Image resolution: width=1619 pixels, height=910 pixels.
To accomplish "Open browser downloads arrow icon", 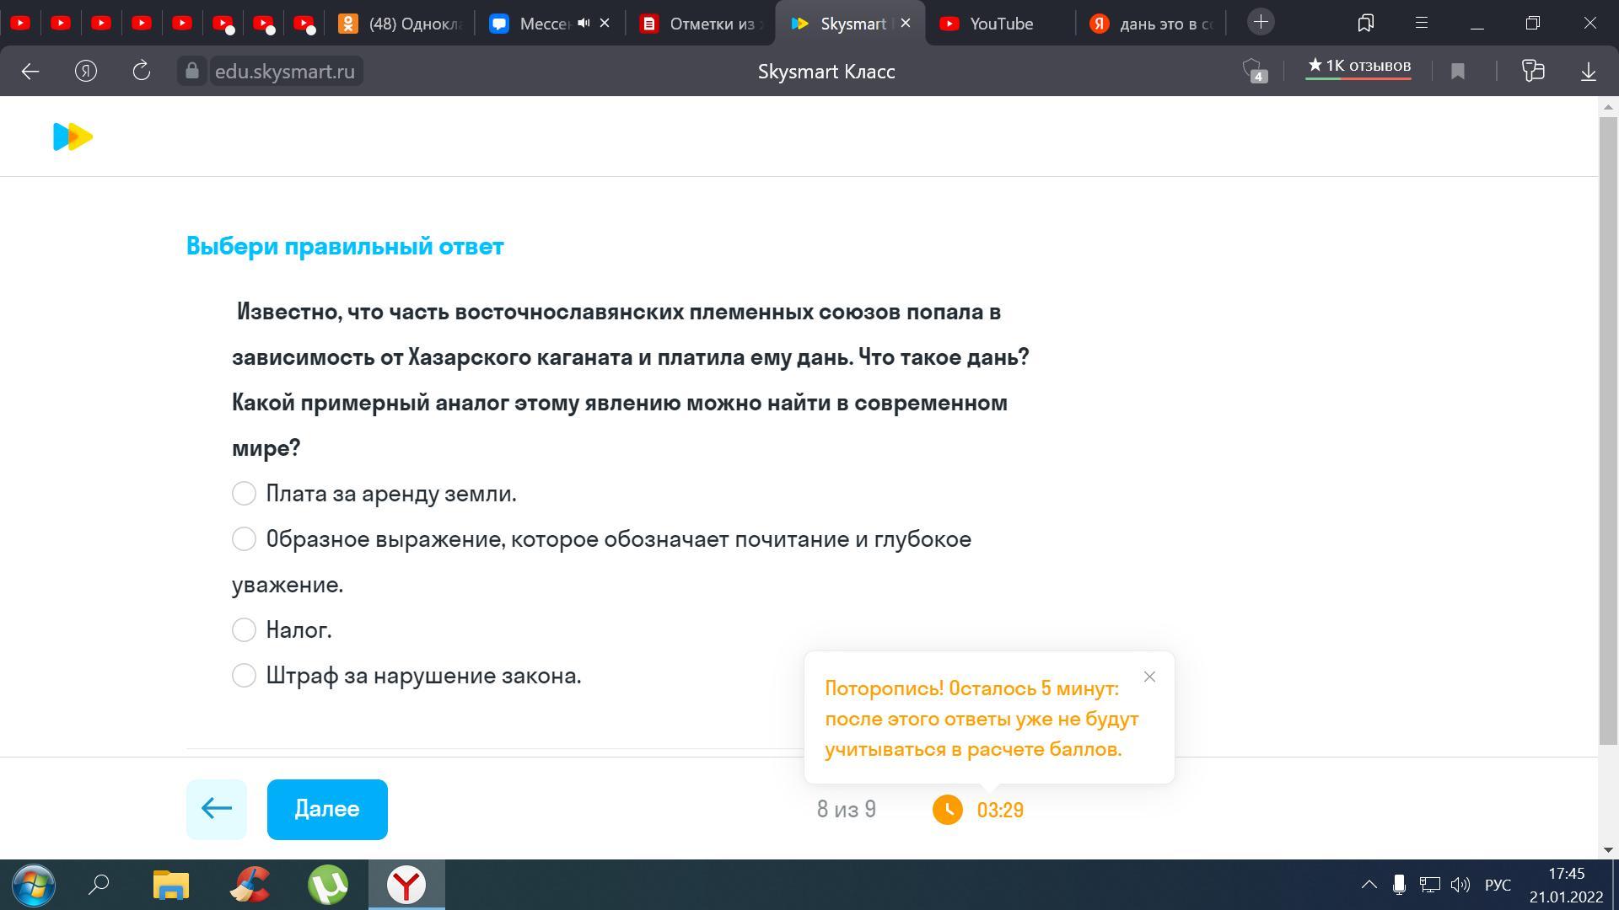I will 1588,71.
